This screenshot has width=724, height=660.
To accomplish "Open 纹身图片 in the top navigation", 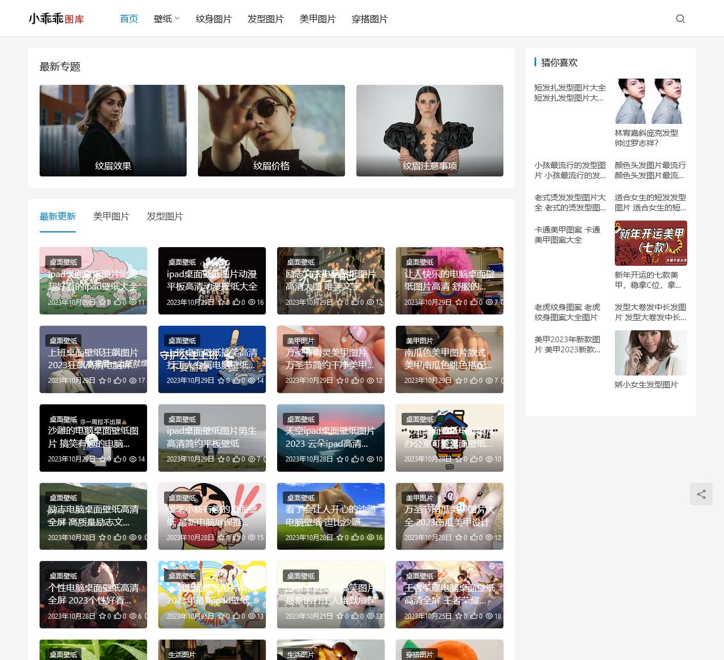I will coord(214,19).
